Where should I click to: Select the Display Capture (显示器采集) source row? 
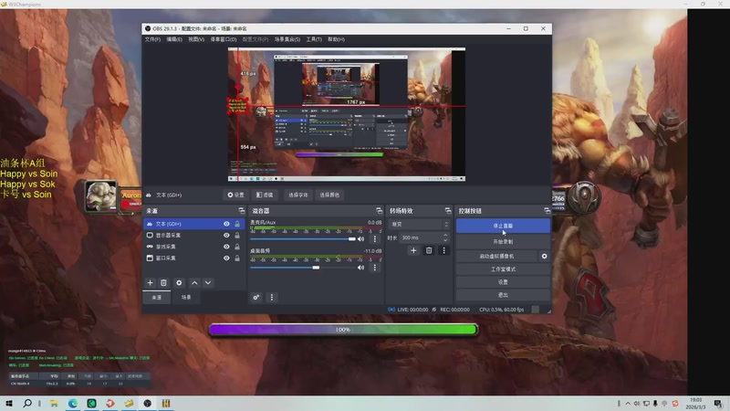click(x=193, y=236)
